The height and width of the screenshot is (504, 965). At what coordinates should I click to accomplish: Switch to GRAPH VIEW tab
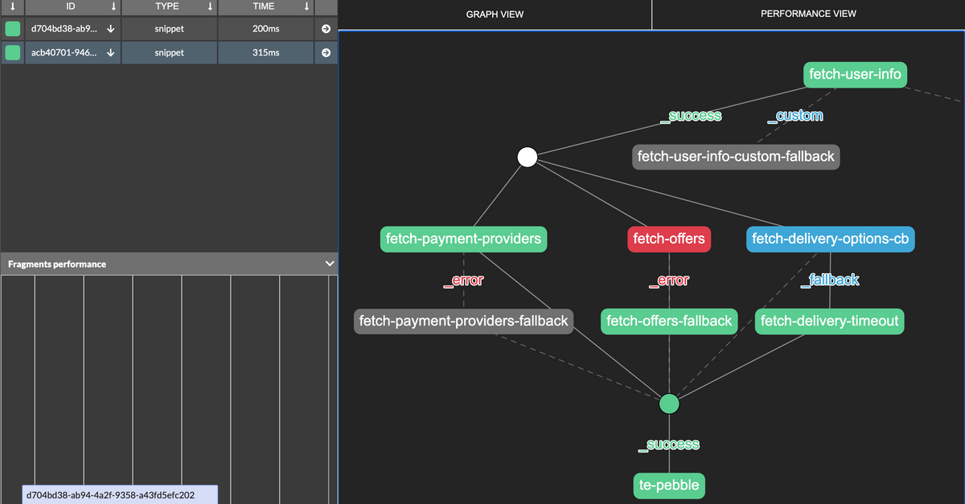(x=495, y=14)
